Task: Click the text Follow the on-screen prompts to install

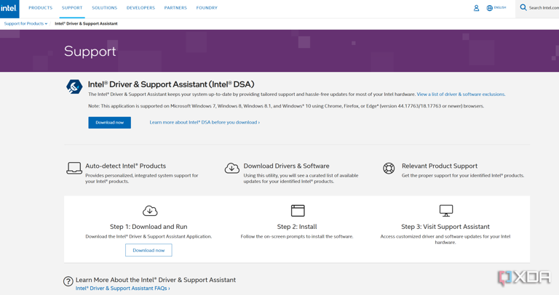Action: tap(297, 236)
